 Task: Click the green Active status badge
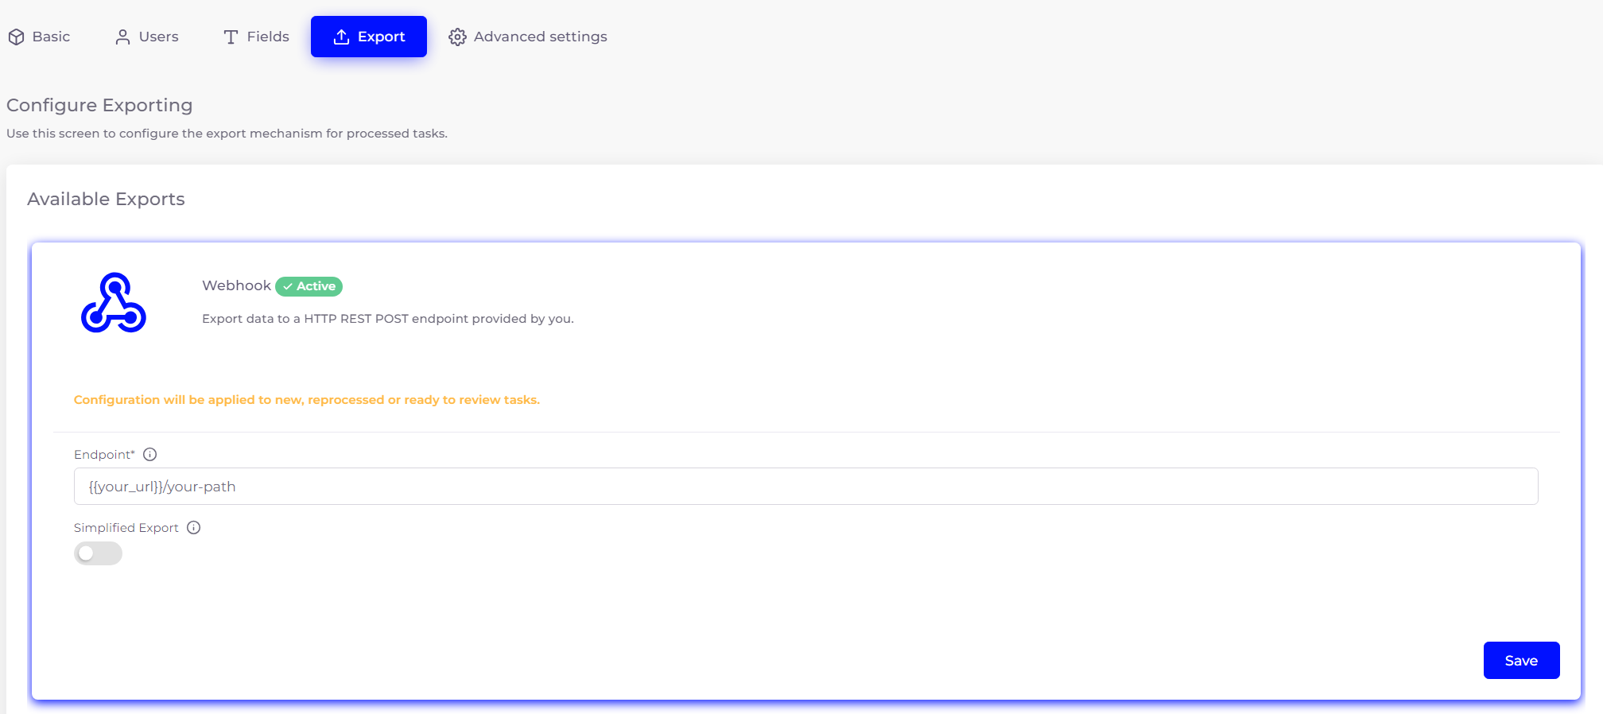click(309, 286)
